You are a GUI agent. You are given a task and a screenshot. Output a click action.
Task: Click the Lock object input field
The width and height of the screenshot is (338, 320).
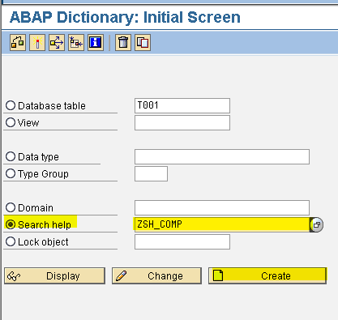[182, 241]
